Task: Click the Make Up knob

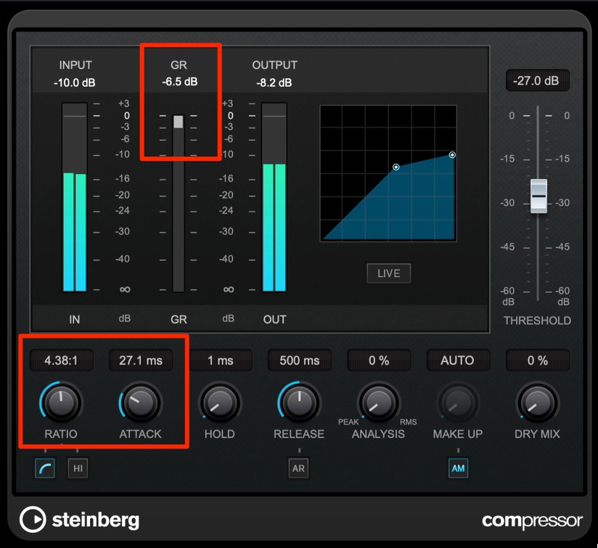Action: pos(458,402)
